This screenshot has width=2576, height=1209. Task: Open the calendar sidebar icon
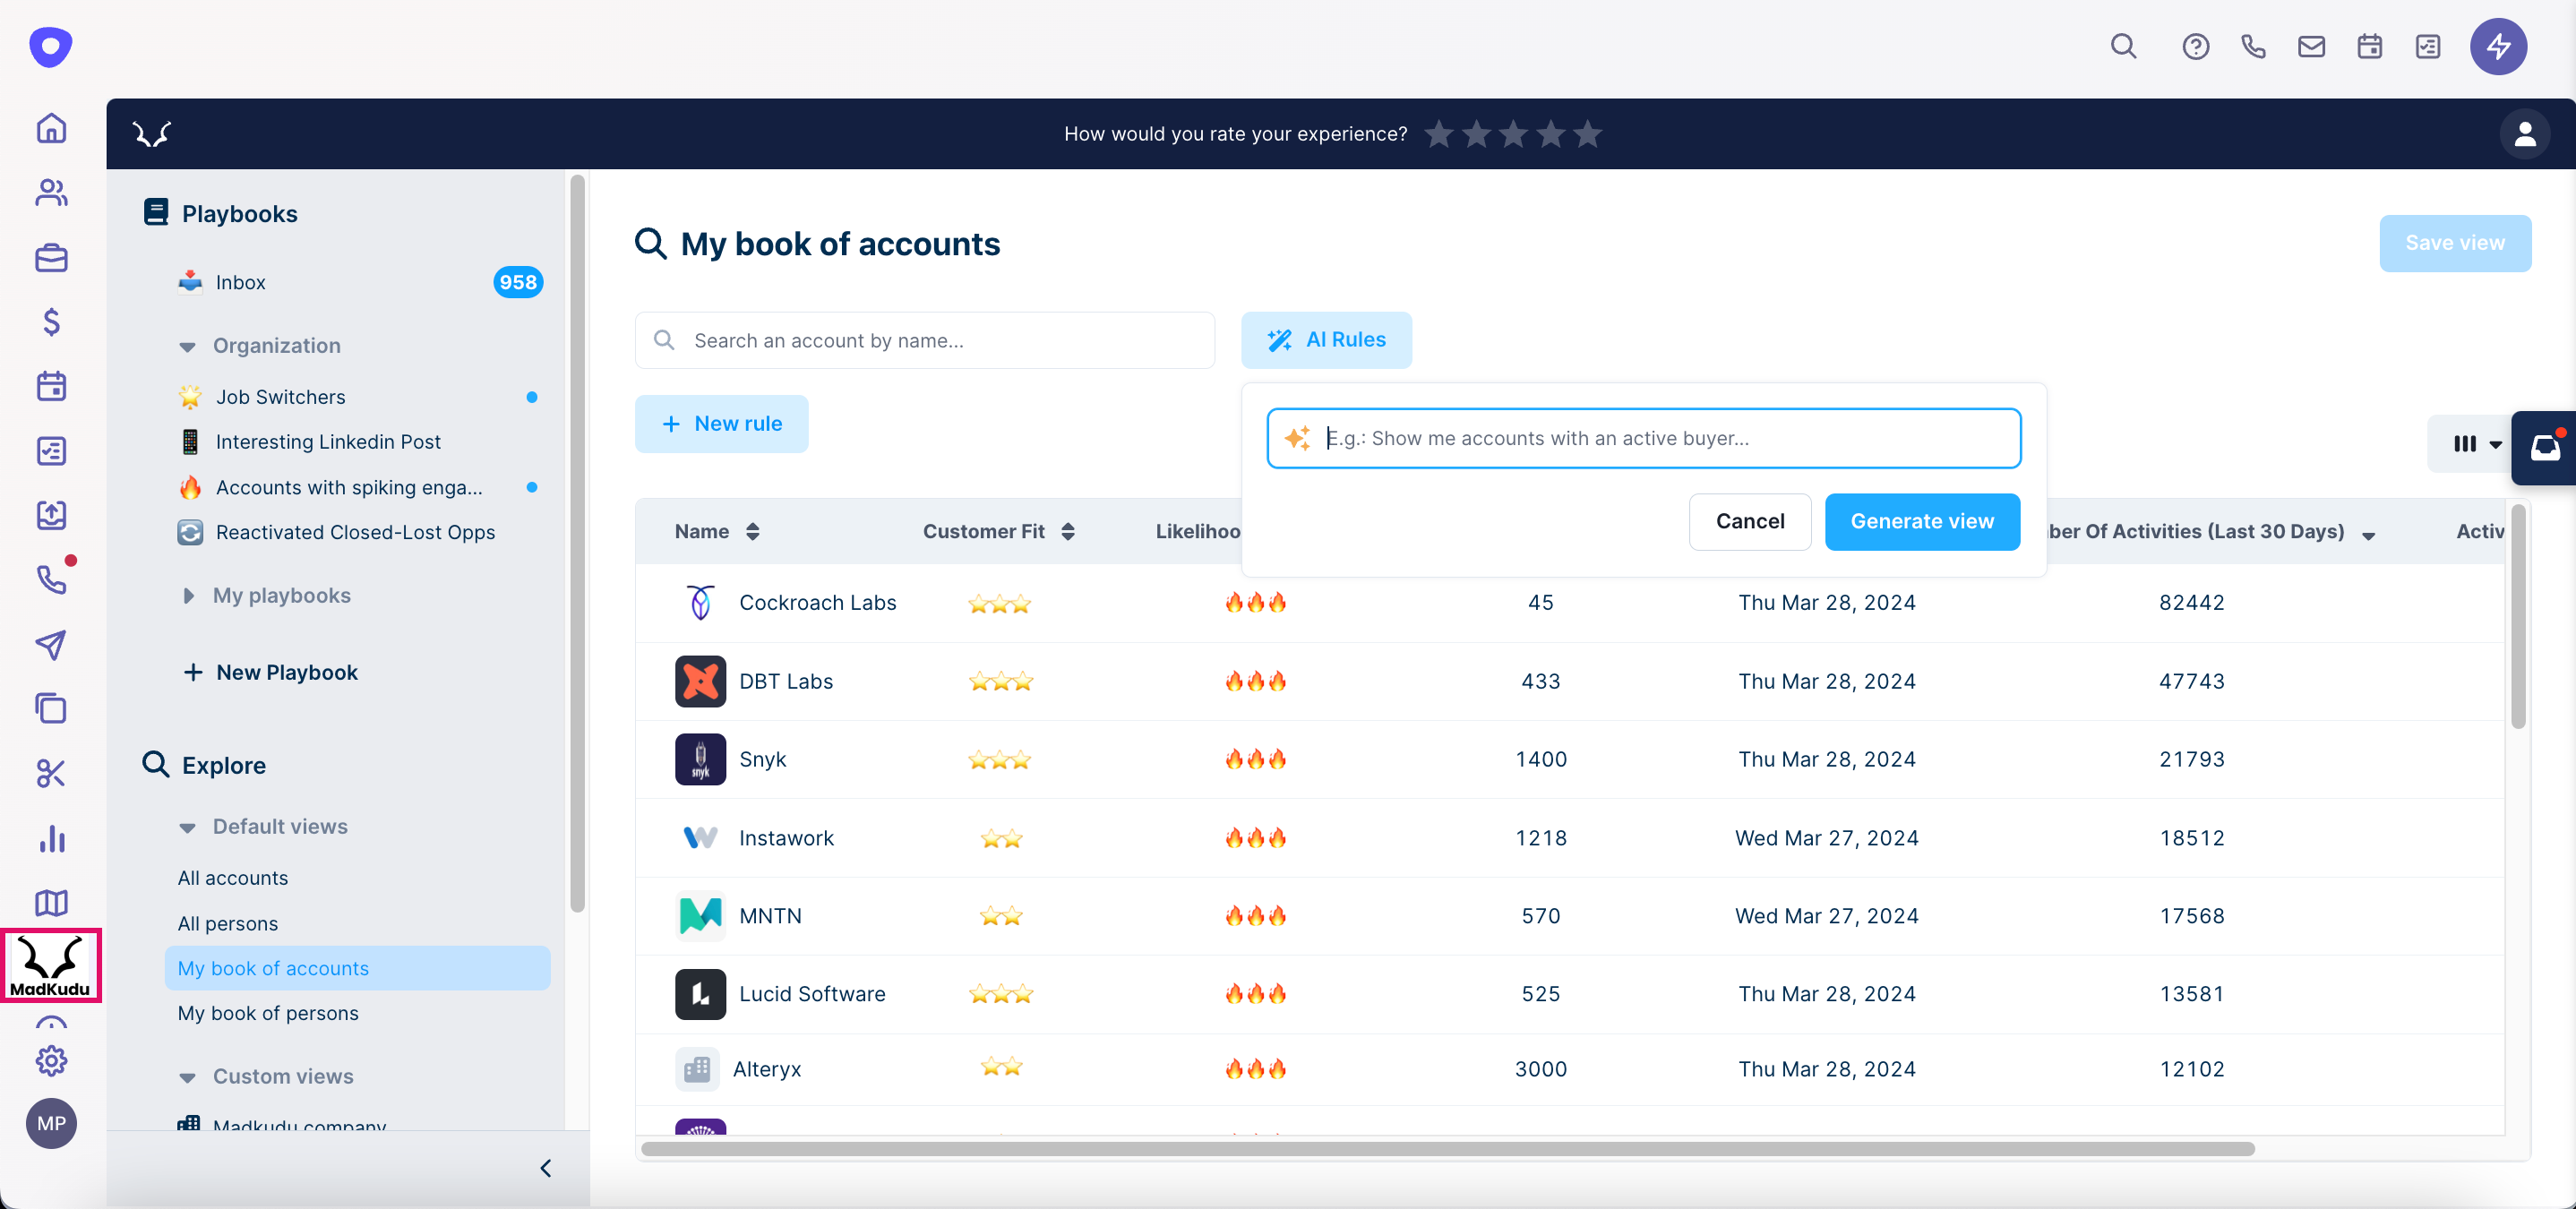pos(51,386)
